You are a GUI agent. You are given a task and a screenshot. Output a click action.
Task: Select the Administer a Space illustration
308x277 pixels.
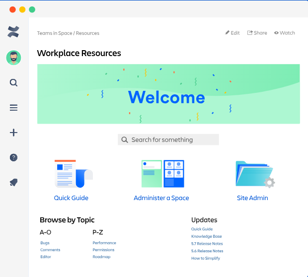tap(162, 174)
